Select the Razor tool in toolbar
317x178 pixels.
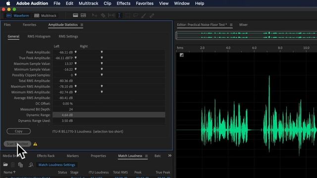tap(103, 15)
